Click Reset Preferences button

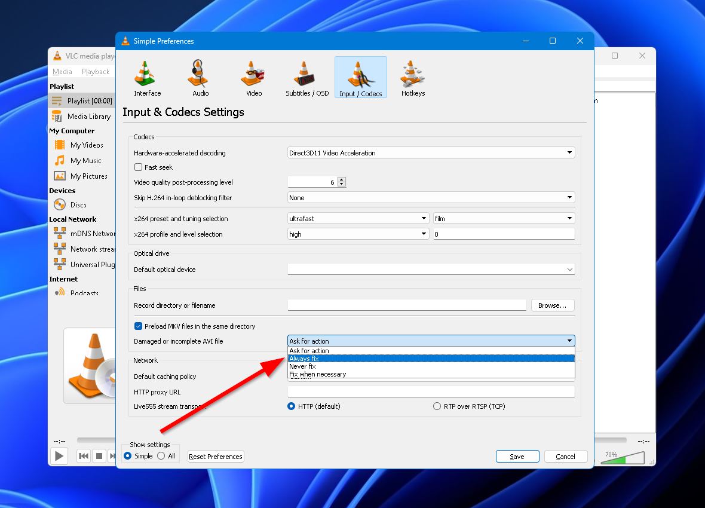(x=216, y=456)
